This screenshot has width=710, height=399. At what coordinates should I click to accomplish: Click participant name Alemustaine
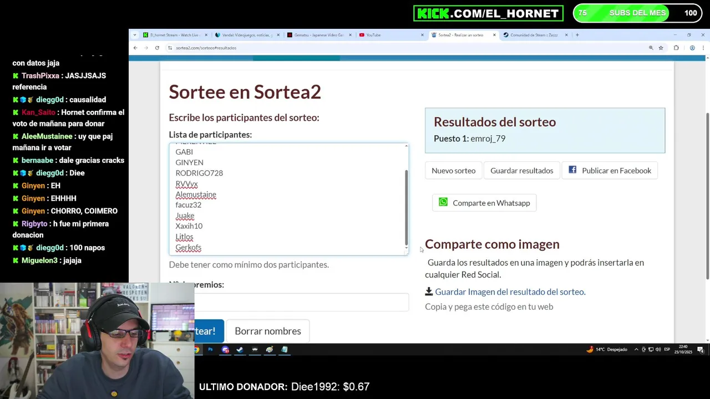(196, 195)
